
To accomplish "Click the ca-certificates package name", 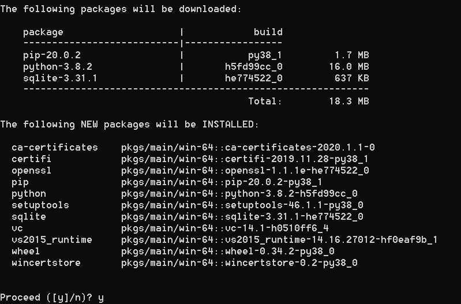I will pos(55,147).
